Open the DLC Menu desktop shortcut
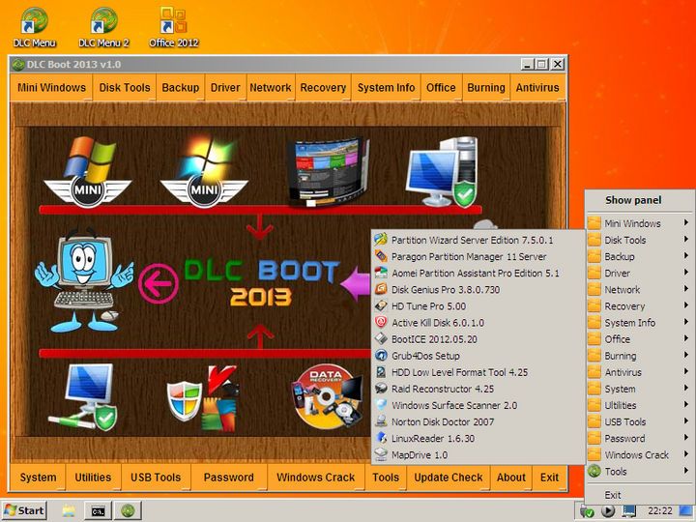The height and width of the screenshot is (522, 696). point(34,27)
